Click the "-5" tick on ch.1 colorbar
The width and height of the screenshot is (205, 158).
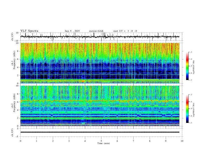point(191,66)
